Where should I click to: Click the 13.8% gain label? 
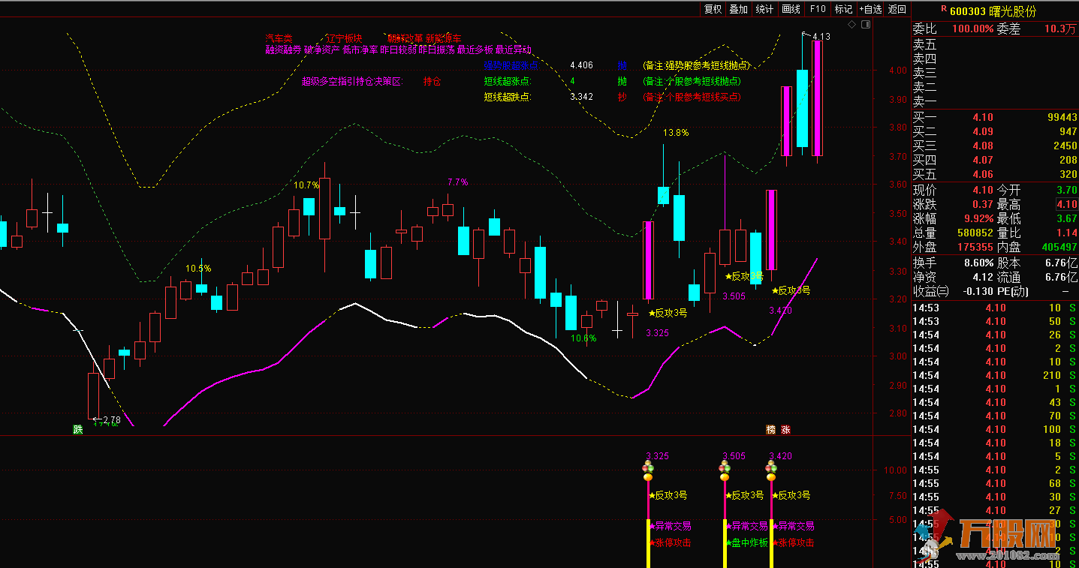675,133
